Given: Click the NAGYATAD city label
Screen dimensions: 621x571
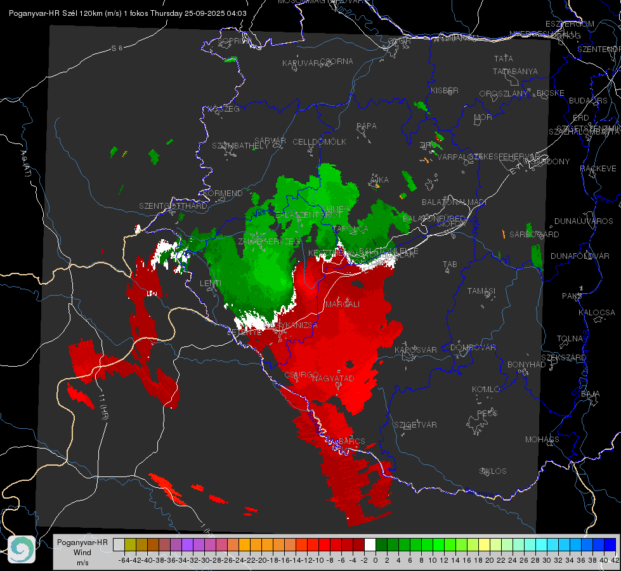Looking at the screenshot, I should coord(333,378).
